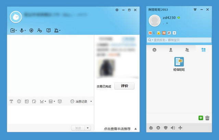219x140 pixels.
Task: Click the remote desktop share icon
Action: point(48,30)
